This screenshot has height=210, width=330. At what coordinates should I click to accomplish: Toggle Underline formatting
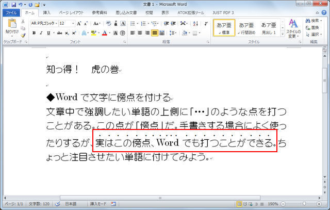point(48,33)
